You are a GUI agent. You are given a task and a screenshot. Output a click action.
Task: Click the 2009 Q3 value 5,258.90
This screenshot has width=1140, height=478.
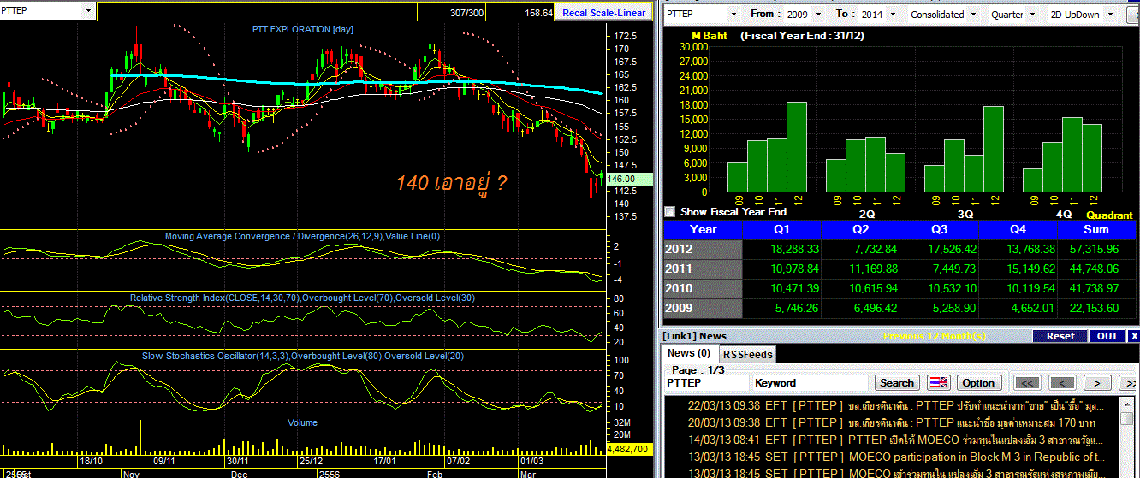tap(955, 308)
